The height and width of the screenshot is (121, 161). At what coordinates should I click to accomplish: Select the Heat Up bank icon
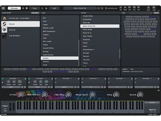(x=4, y=30)
